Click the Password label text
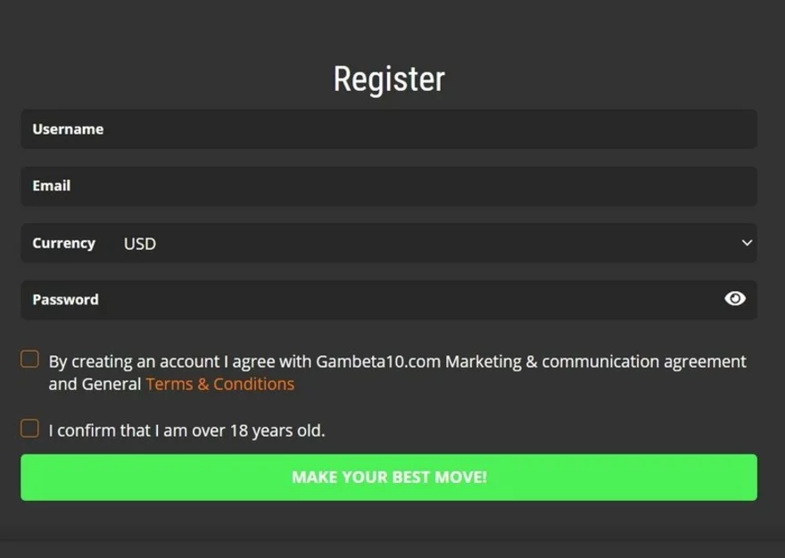The height and width of the screenshot is (558, 785). click(66, 300)
